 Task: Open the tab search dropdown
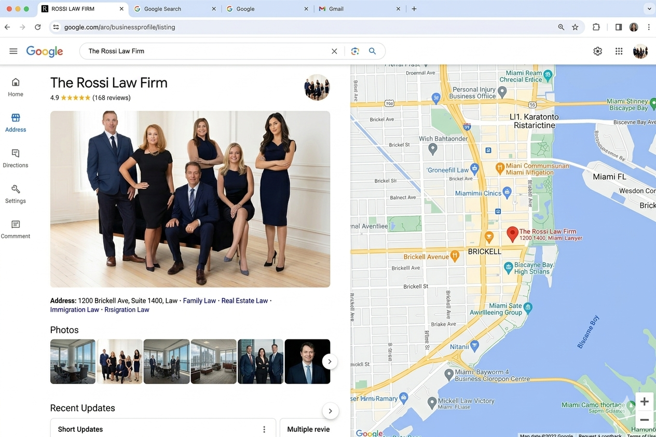(x=649, y=9)
